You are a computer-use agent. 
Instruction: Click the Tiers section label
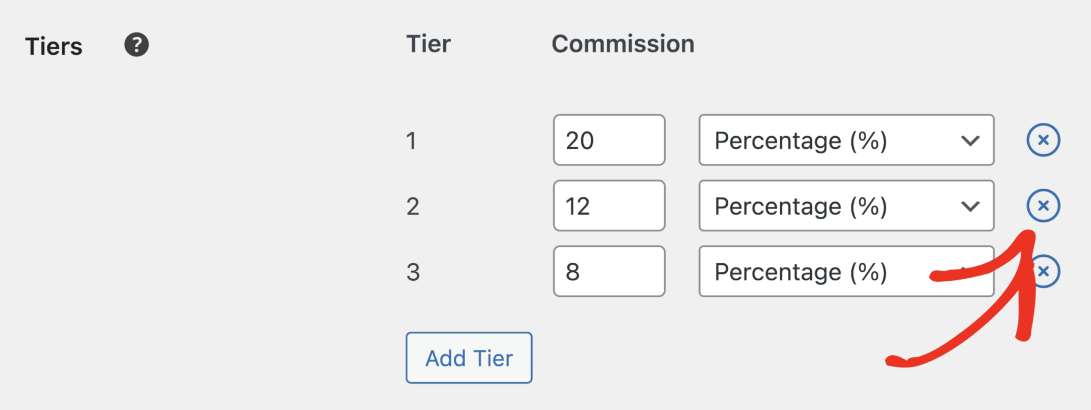(53, 46)
